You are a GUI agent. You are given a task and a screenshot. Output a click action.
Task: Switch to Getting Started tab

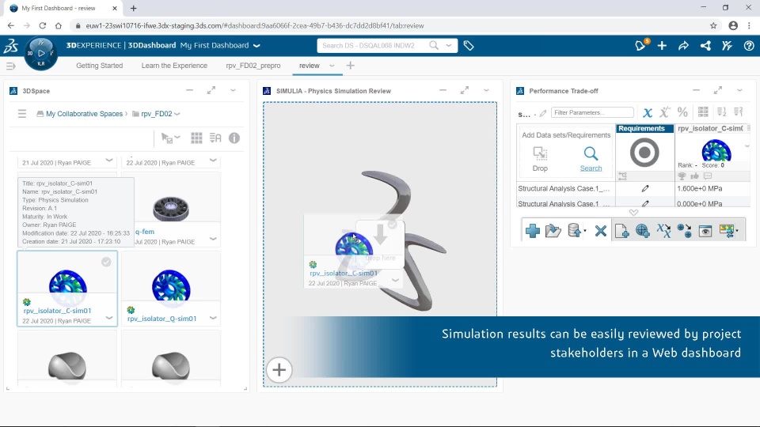[x=100, y=66]
